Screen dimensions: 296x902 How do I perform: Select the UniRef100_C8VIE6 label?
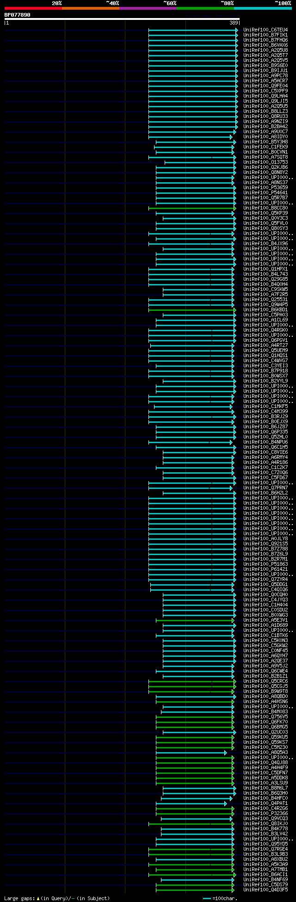click(x=265, y=452)
